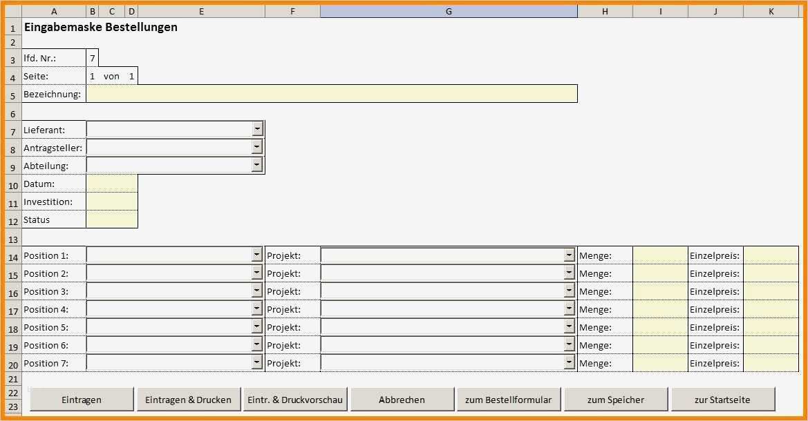Click the zum Speicher button

pos(616,399)
